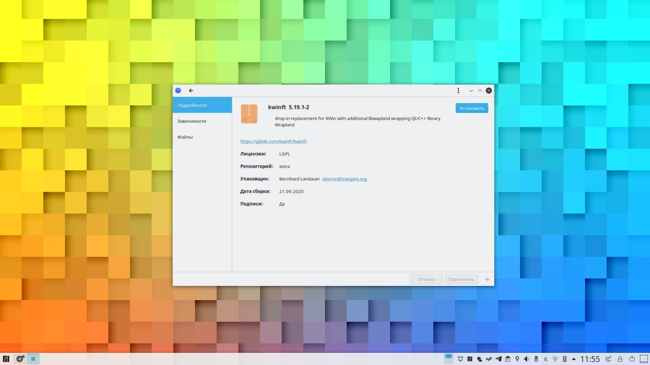Switch to the Файлы tab
Viewport: 650px width, 365px height.
[x=202, y=137]
